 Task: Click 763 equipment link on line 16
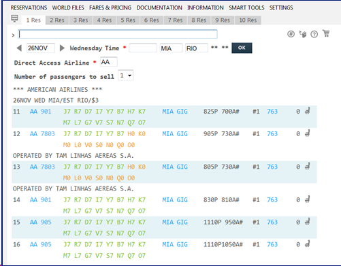272,244
